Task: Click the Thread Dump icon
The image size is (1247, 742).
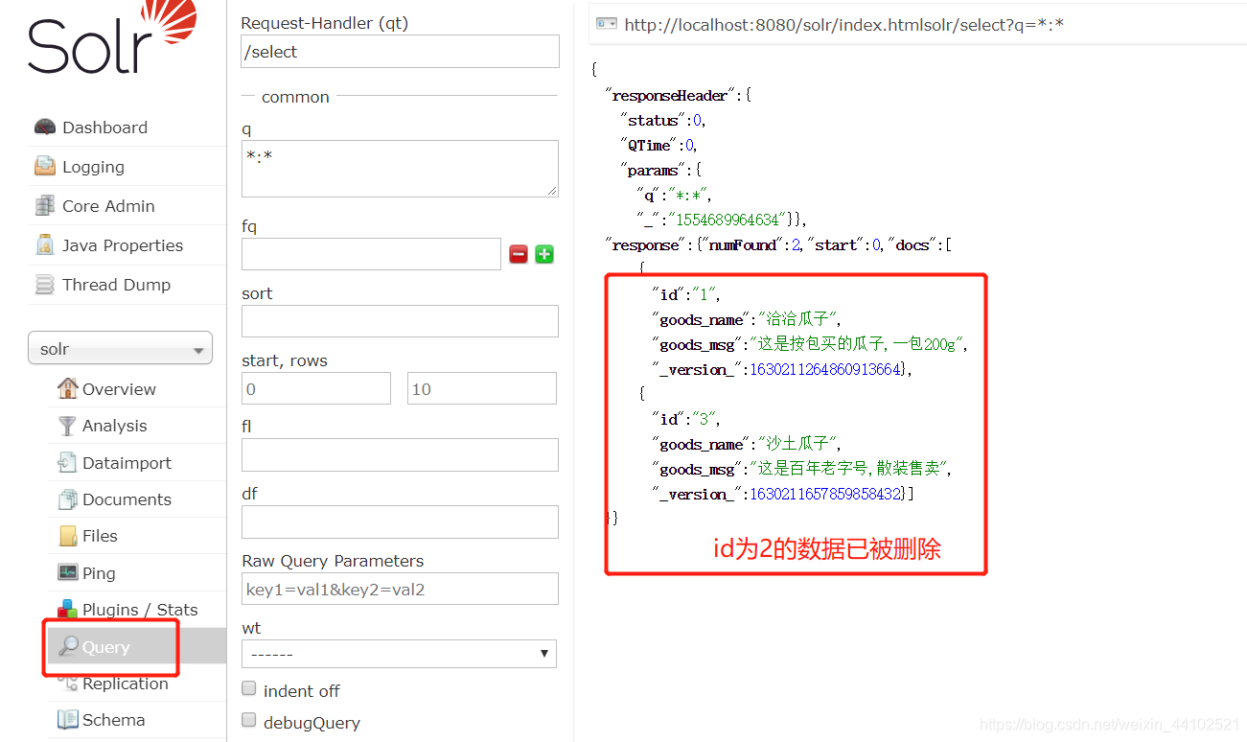Action: (45, 284)
